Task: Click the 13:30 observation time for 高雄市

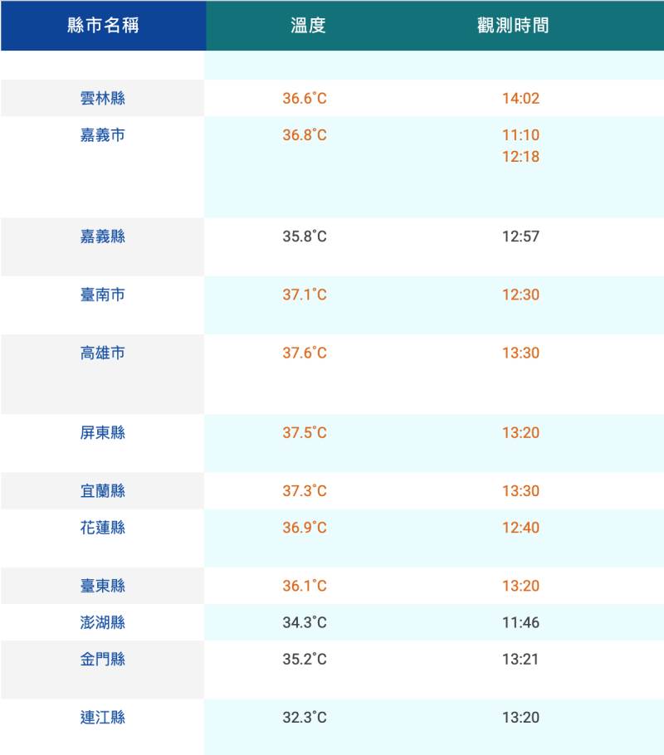Action: pyautogui.click(x=521, y=353)
